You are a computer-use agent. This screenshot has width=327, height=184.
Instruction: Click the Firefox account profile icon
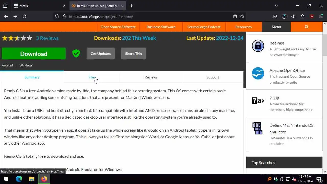(x=293, y=16)
